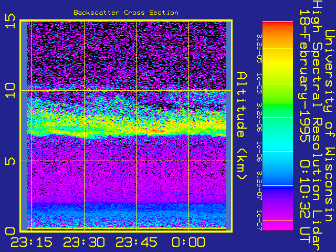Screen dimensions: 336x252
Task: Click the 'Altitude (km)' axis title
Action: point(242,126)
